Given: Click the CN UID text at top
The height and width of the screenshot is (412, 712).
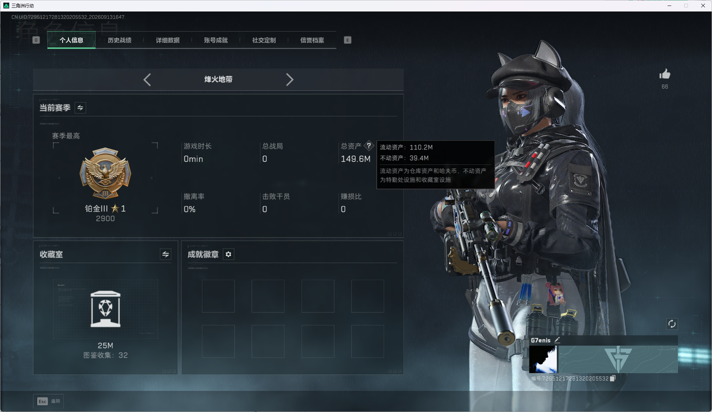Looking at the screenshot, I should click(68, 17).
